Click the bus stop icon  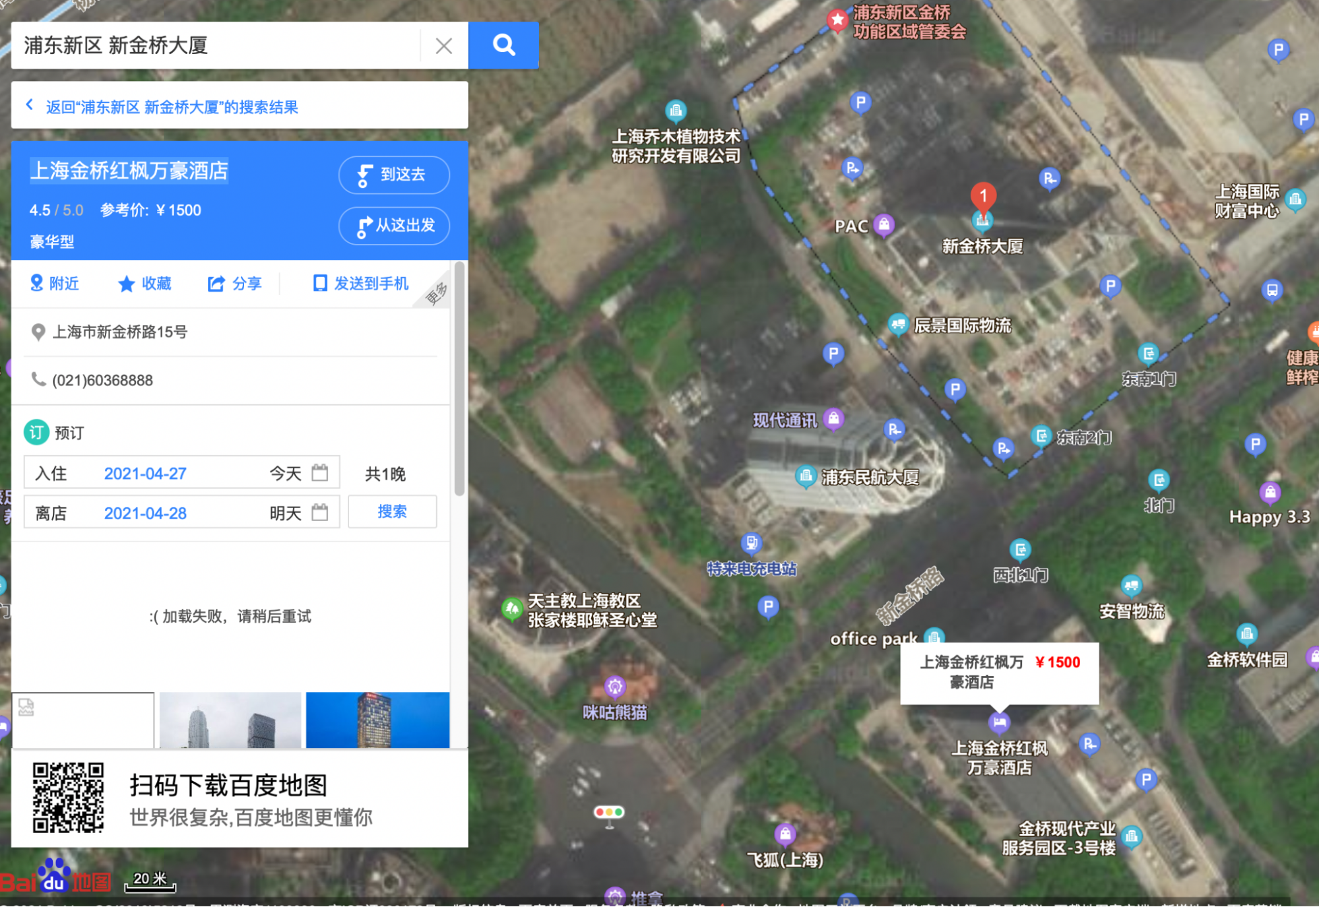coord(1271,290)
